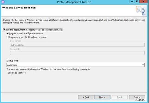Click the greyed-out Finish button
This screenshot has height=103, width=149.
coord(120,97)
